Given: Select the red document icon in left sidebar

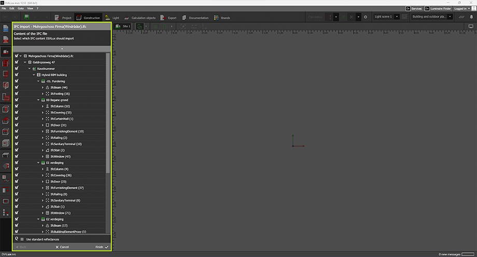Looking at the screenshot, I should [x=6, y=39].
